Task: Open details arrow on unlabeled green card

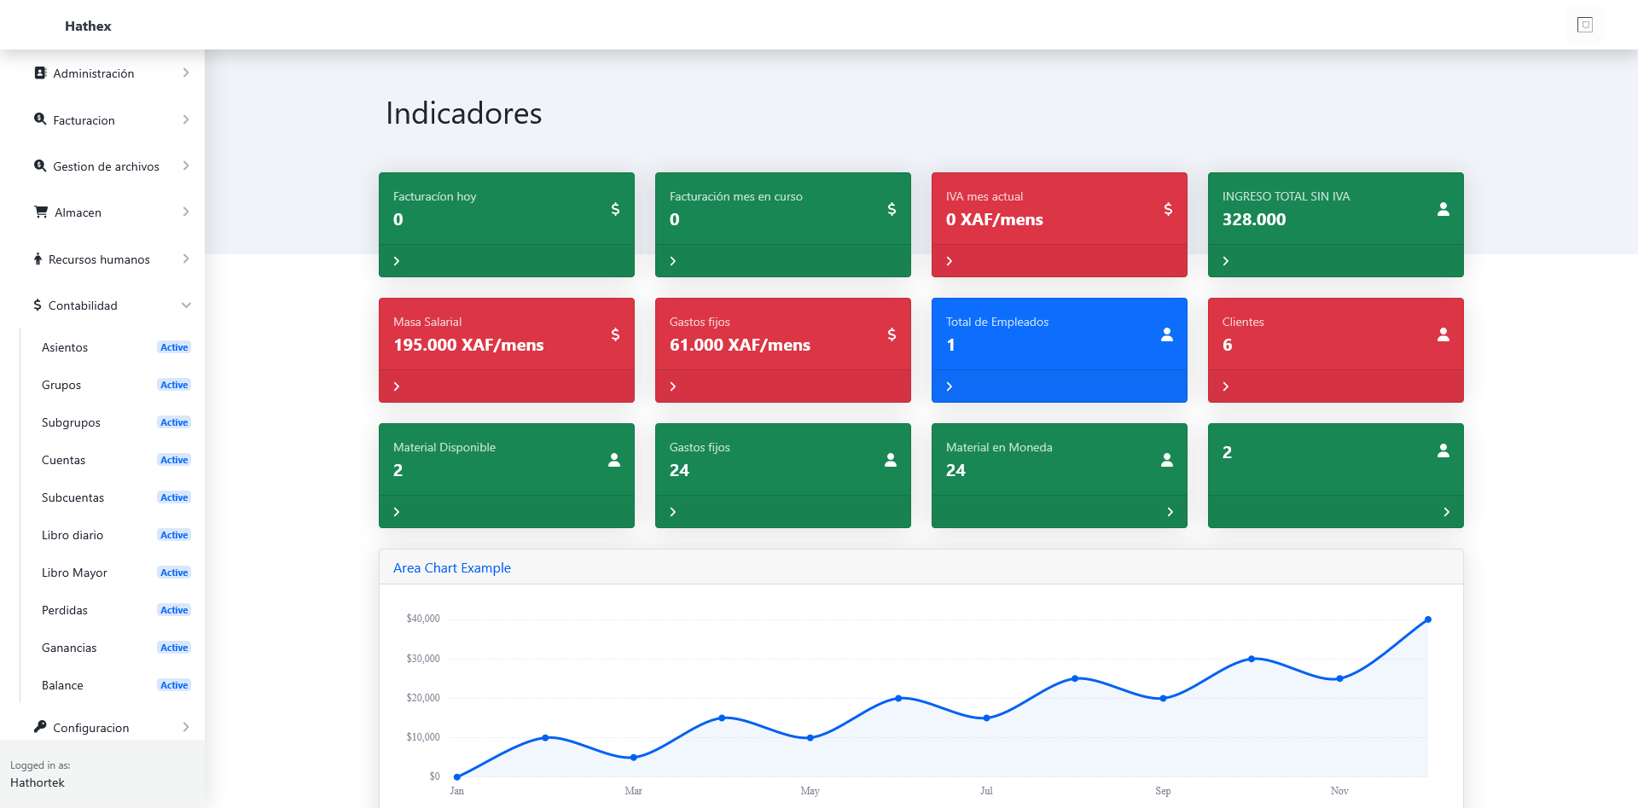Action: tap(1447, 512)
